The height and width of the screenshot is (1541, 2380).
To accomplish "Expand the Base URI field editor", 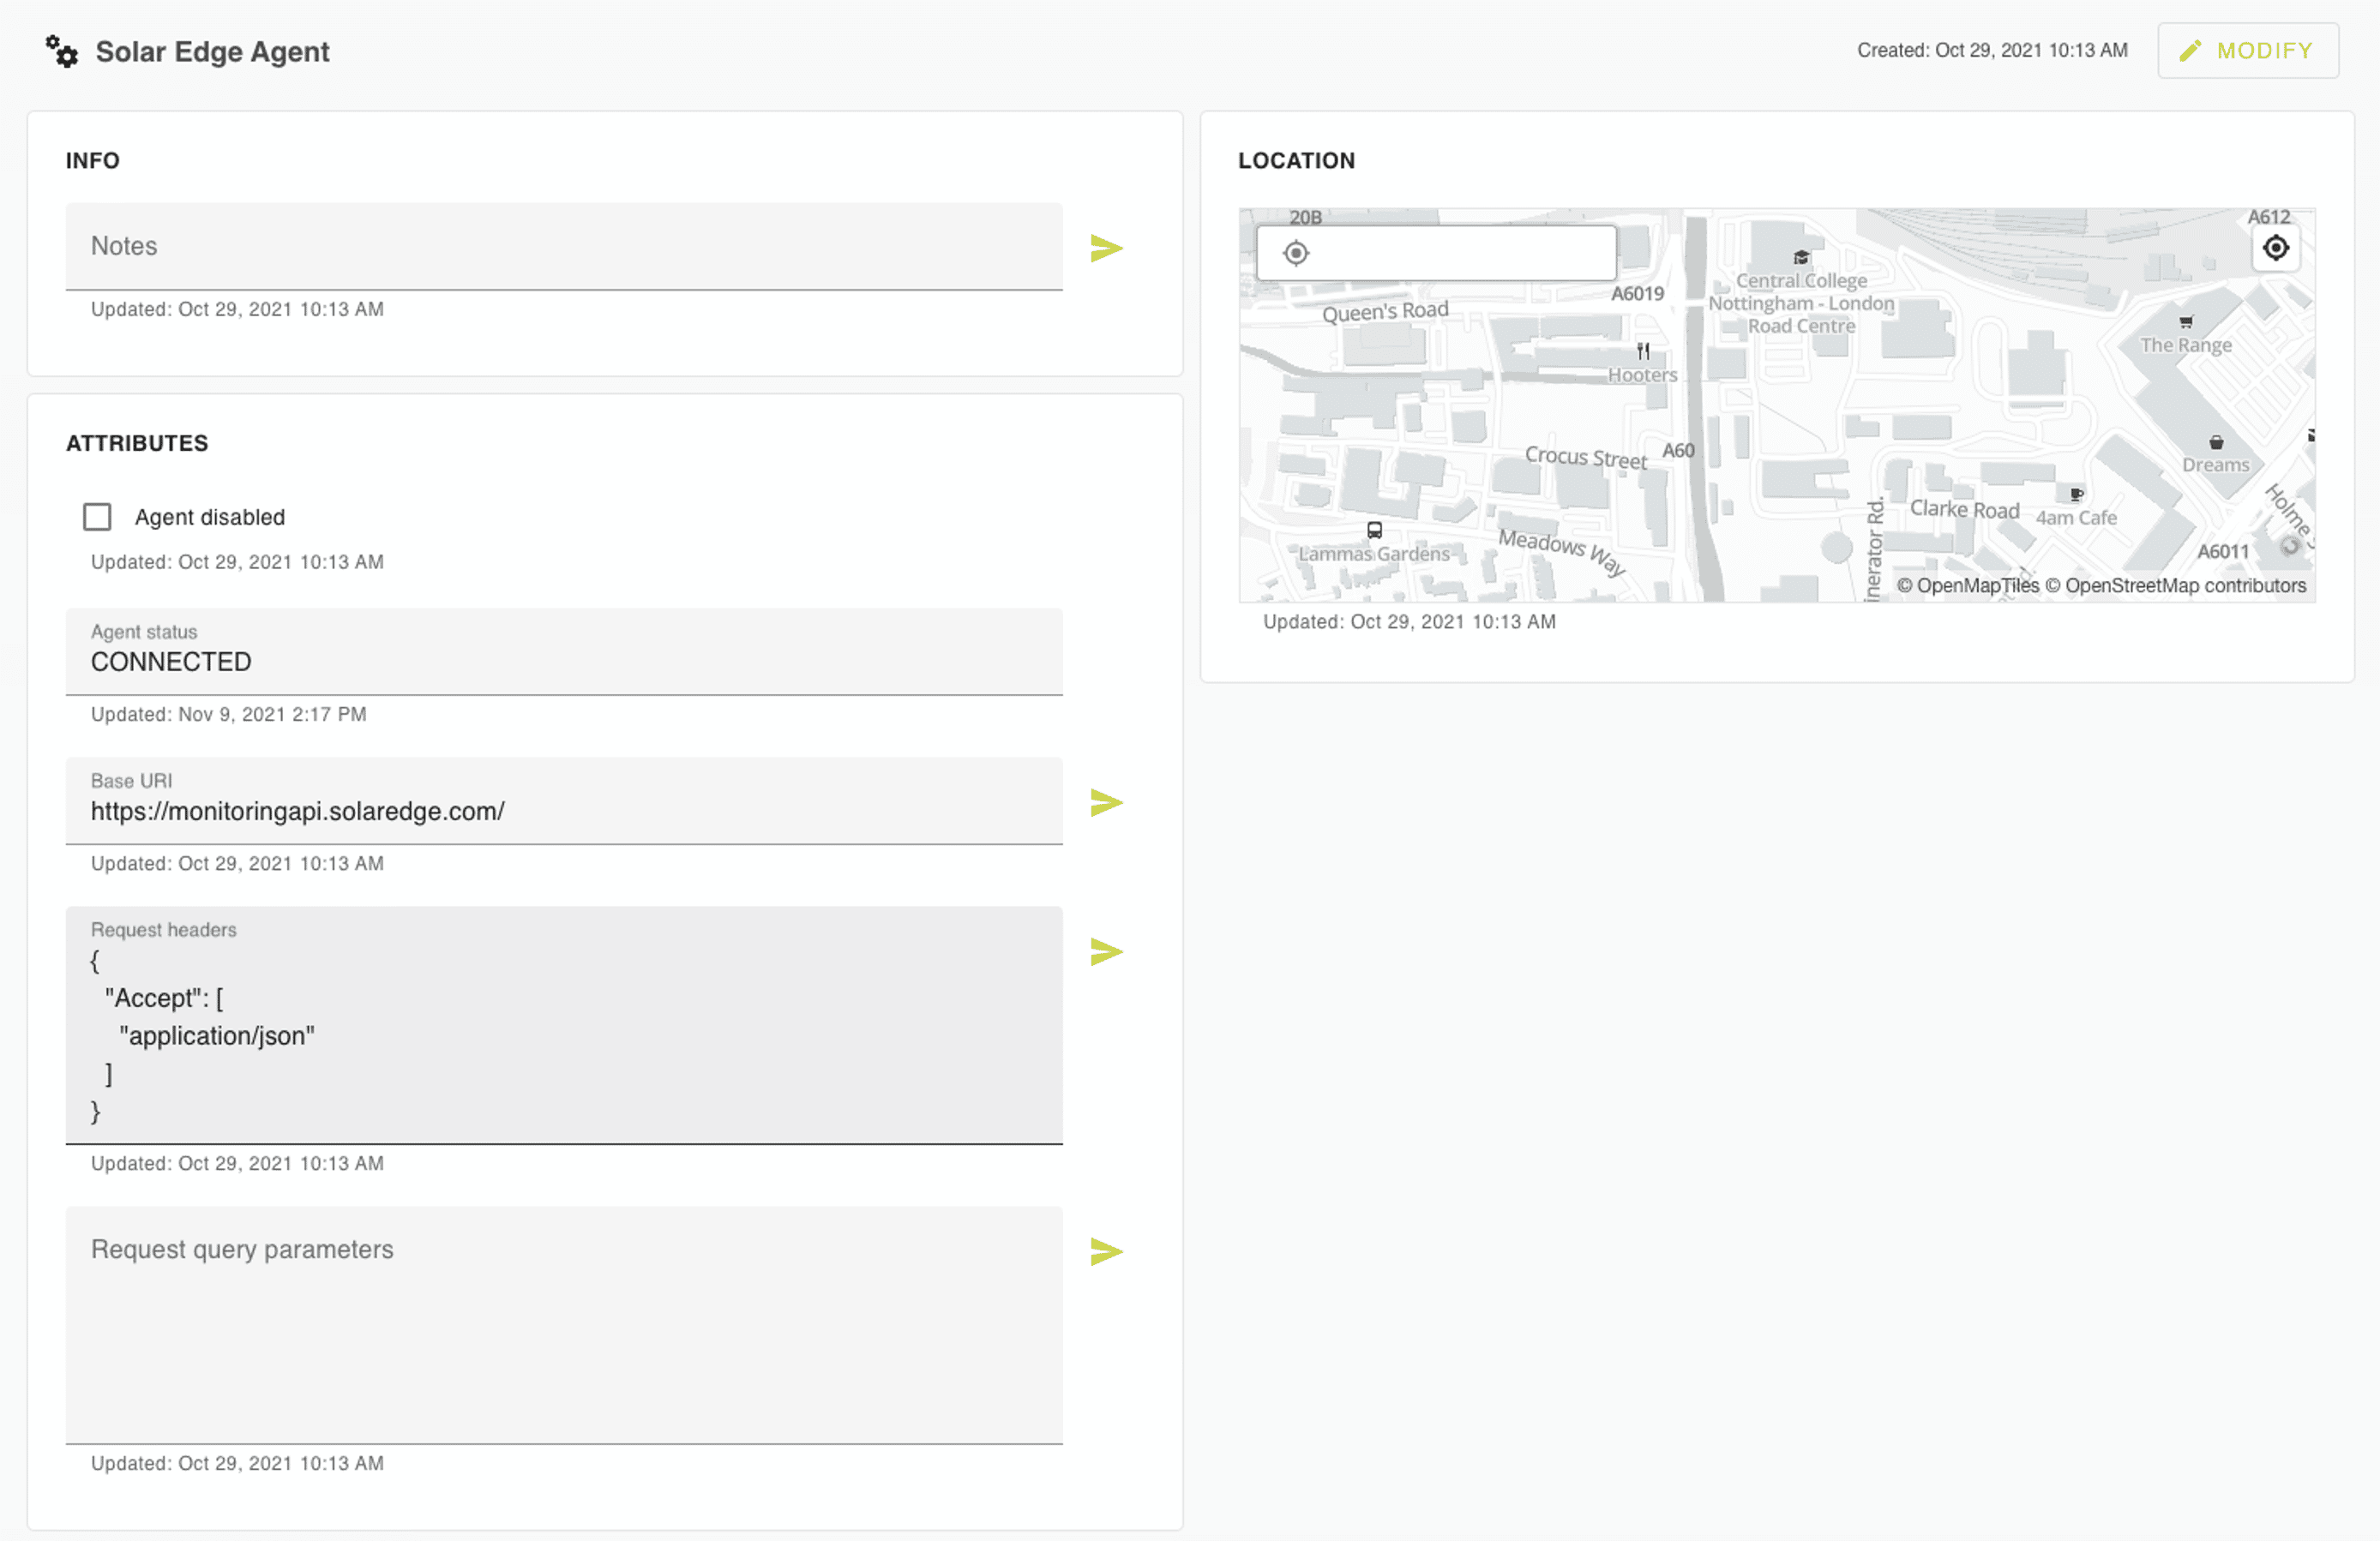I will 1105,800.
